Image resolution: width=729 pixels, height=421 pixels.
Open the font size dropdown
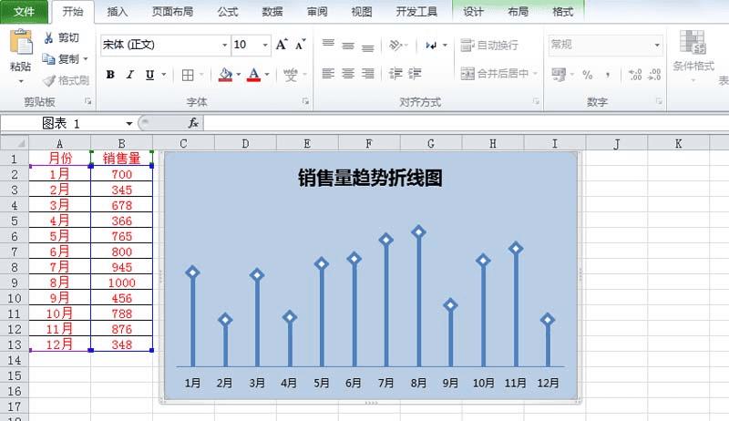(x=265, y=45)
